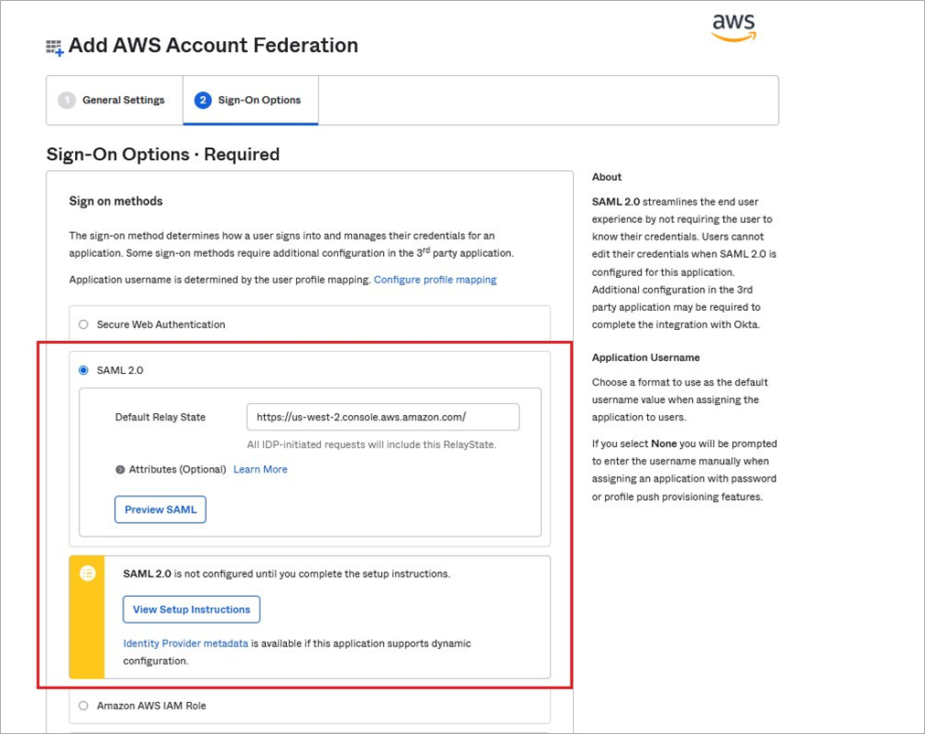Click the Preview SAML button
Viewport: 925px width, 734px height.
pos(161,509)
